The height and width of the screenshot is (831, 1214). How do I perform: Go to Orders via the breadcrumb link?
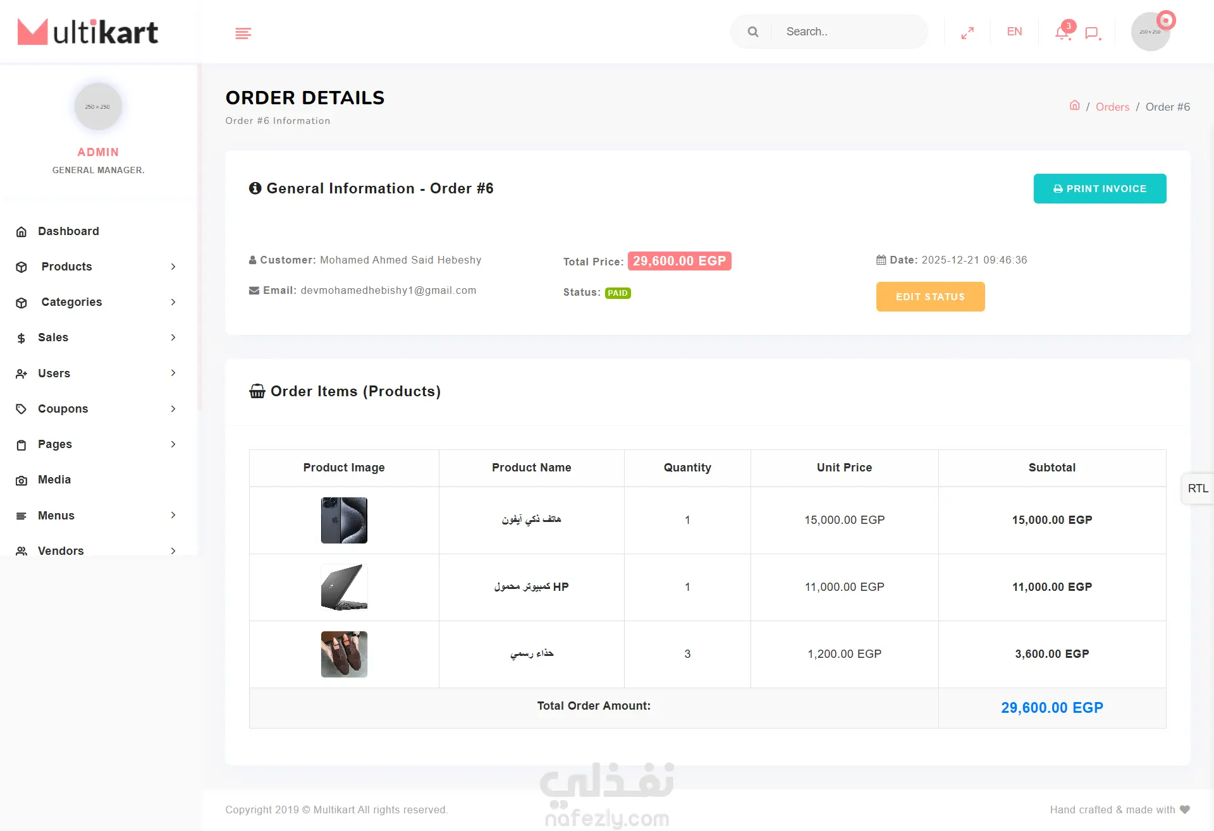[x=1112, y=107]
